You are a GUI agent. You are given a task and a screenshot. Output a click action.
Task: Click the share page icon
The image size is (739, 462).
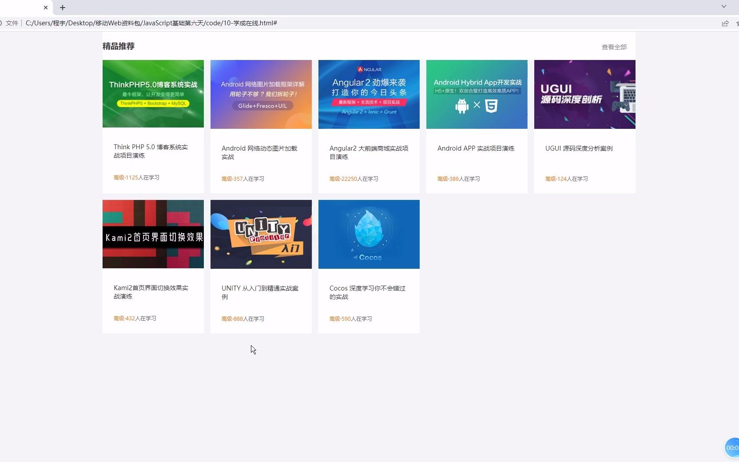(x=725, y=23)
